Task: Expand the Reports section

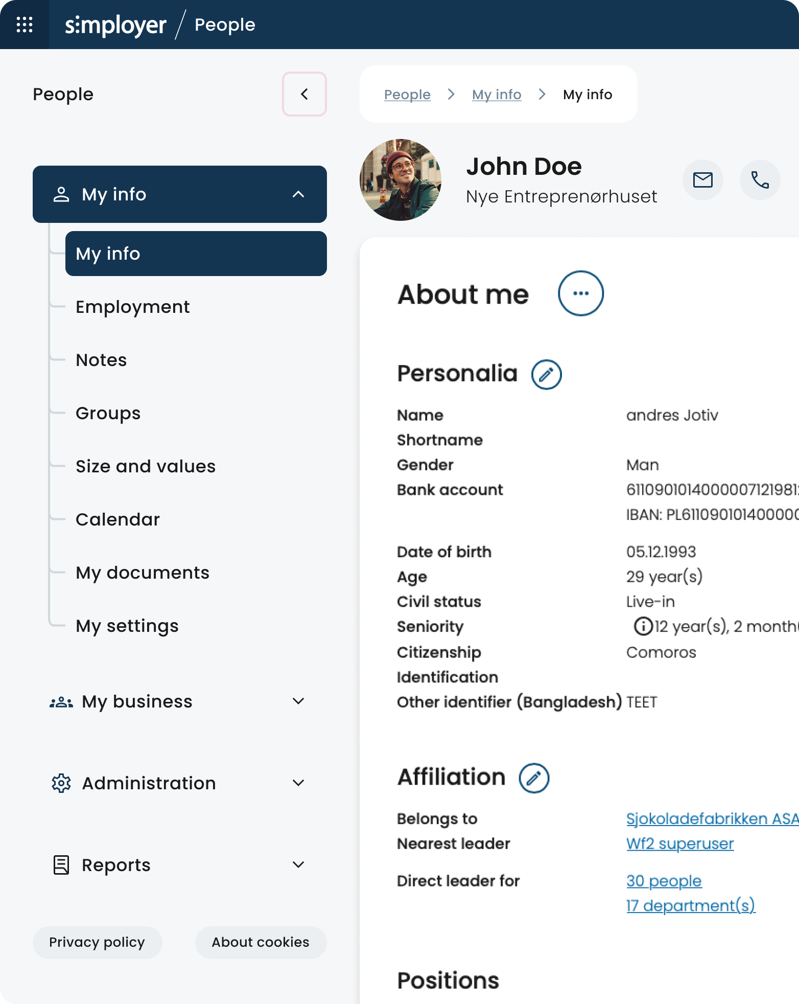Action: point(298,865)
